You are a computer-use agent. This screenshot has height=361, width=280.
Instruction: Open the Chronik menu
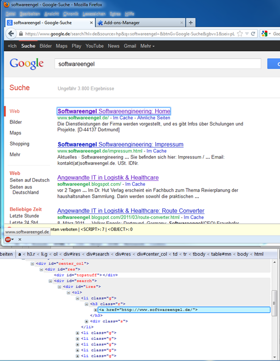pyautogui.click(x=71, y=14)
